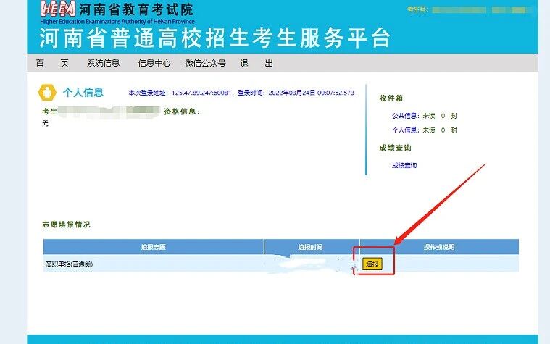Image resolution: width=550 pixels, height=344 pixels.
Task: Open 个人信息 unread messages in inbox
Action: click(405, 130)
